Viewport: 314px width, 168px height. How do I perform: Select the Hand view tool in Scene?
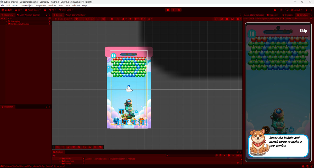tap(77, 19)
